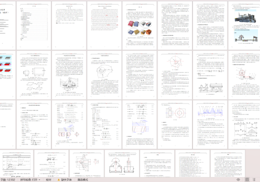The height and width of the screenshot is (182, 260).
Task: Select the page with the blue stepped shaft drawing
Action: point(210,124)
